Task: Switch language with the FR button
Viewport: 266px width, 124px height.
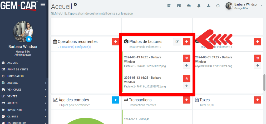Action: [179, 6]
